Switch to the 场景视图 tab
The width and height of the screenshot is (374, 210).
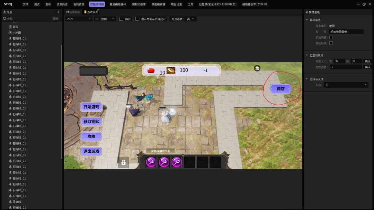[x=73, y=12]
